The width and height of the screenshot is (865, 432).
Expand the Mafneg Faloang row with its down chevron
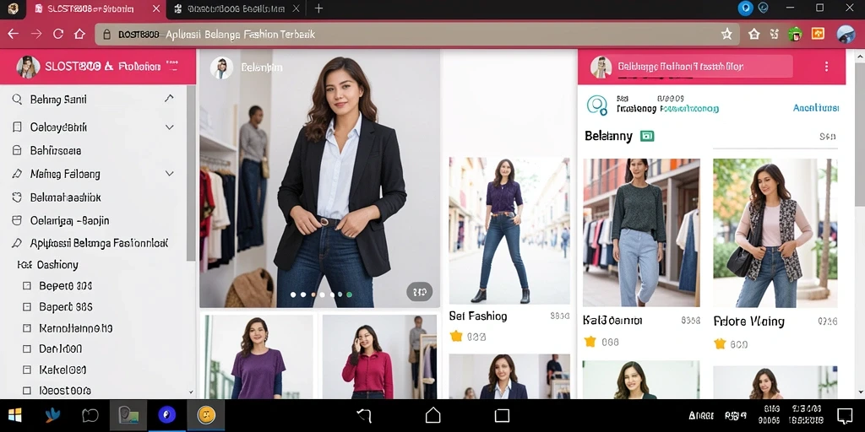pyautogui.click(x=169, y=174)
